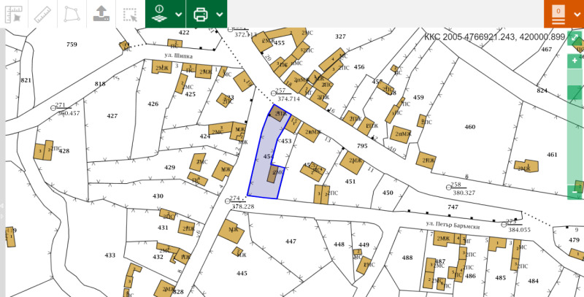Click on parcel number 460

[469, 127]
